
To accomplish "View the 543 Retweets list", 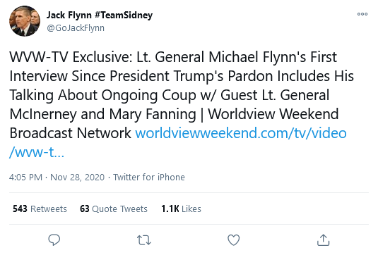I will tap(40, 209).
